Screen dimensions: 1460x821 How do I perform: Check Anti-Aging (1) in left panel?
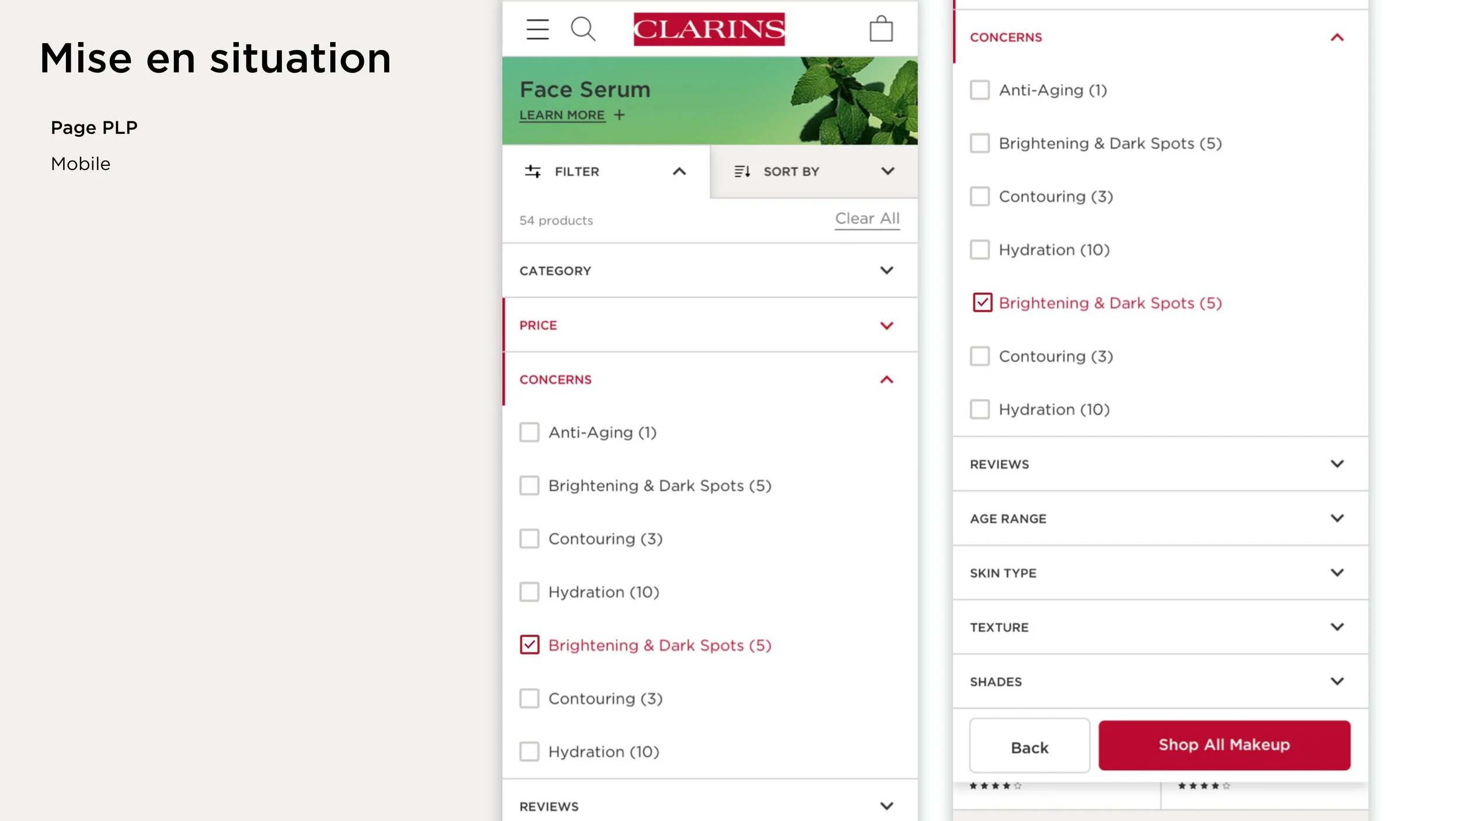tap(530, 433)
